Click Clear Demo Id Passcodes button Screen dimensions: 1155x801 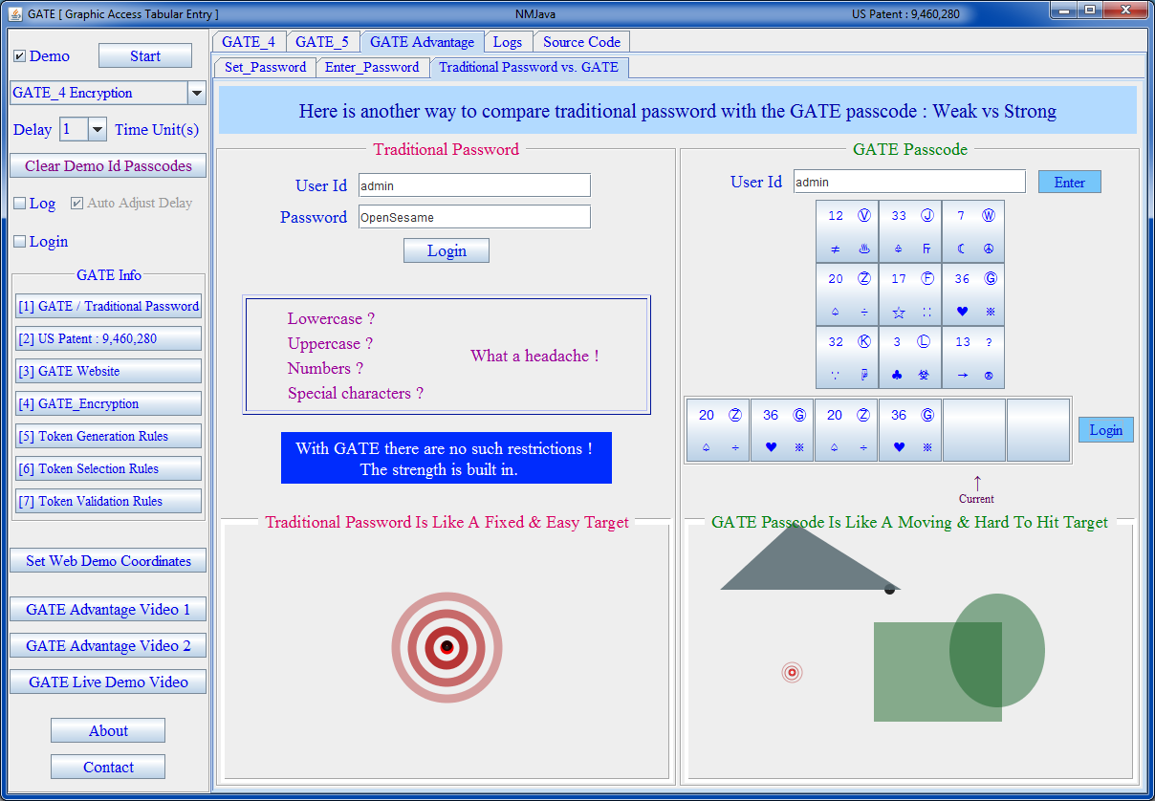108,165
